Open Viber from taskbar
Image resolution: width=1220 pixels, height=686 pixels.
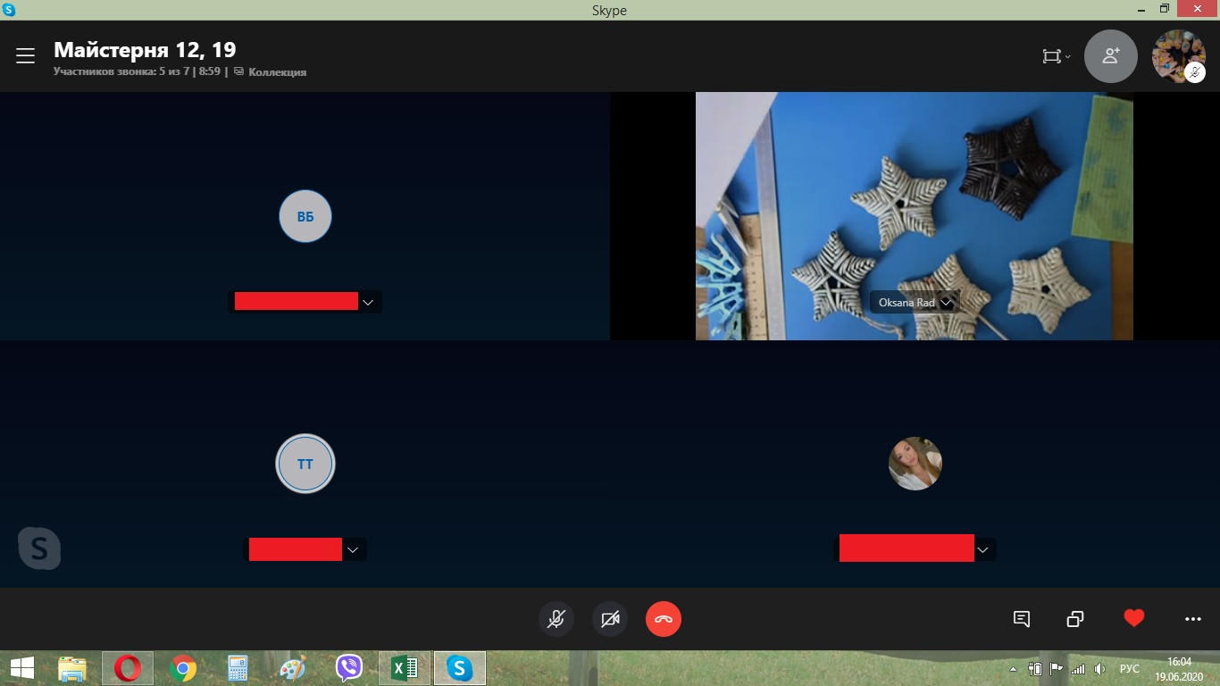coord(348,668)
